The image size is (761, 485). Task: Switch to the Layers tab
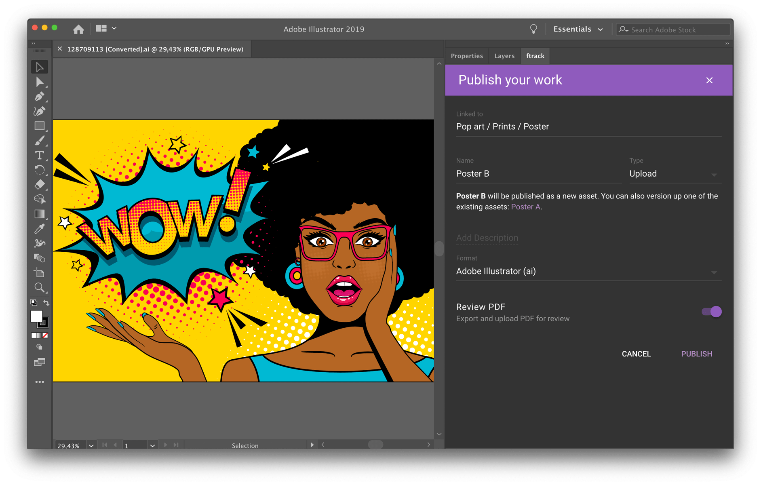click(504, 56)
